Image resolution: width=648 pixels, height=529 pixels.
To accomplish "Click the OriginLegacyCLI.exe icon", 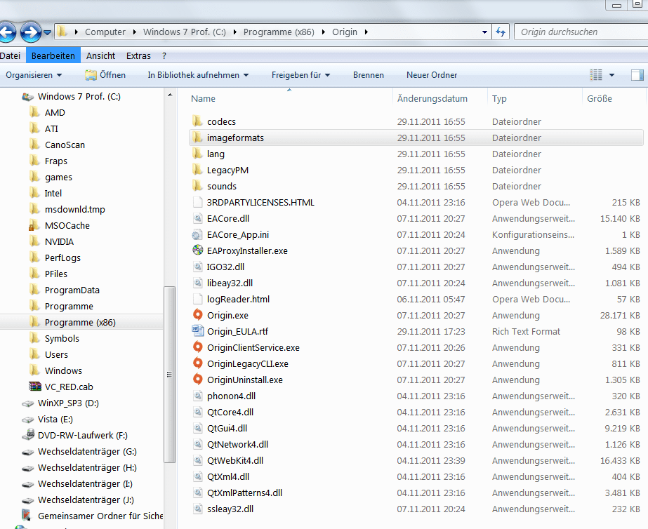I will coord(198,363).
